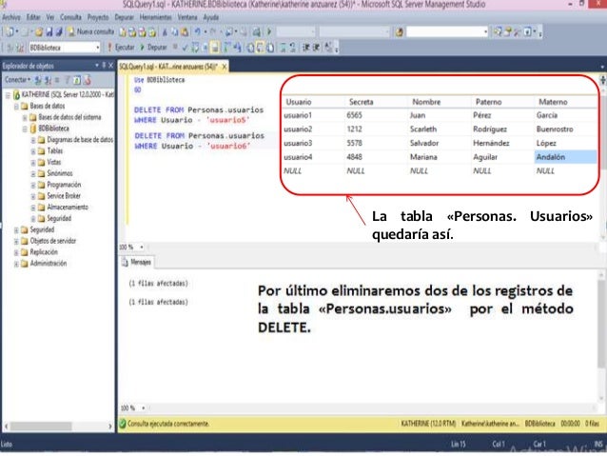Click the Connect icon left of the database box
Screen dimensions: 607x456
point(10,48)
